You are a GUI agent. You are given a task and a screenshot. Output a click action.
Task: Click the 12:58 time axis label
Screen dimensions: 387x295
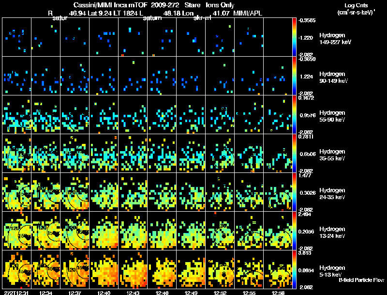(278, 293)
